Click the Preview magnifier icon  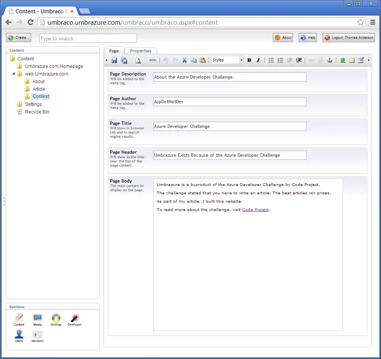click(138, 60)
